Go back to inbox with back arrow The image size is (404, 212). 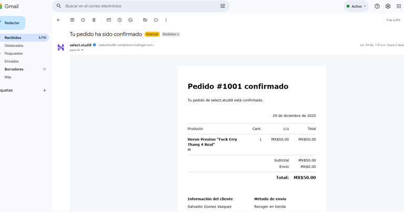pyautogui.click(x=58, y=20)
